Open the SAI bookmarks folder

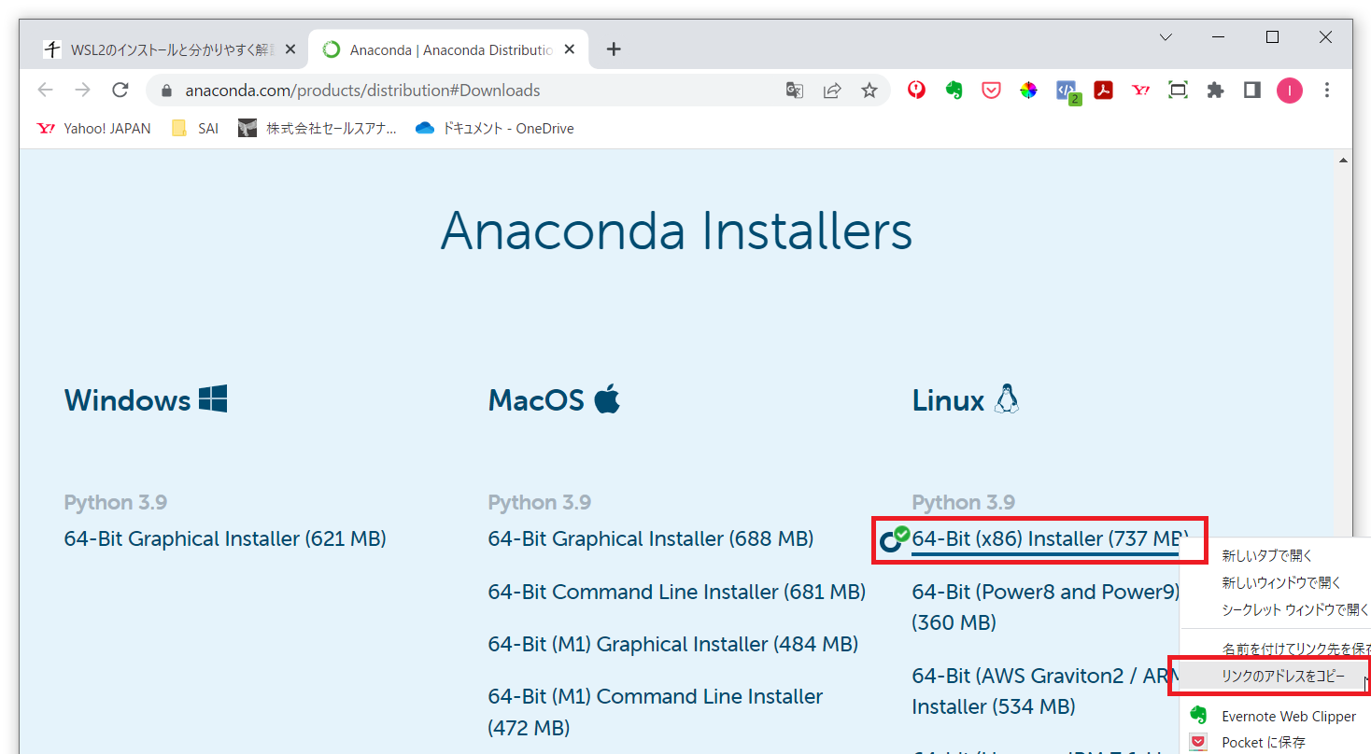click(x=196, y=129)
